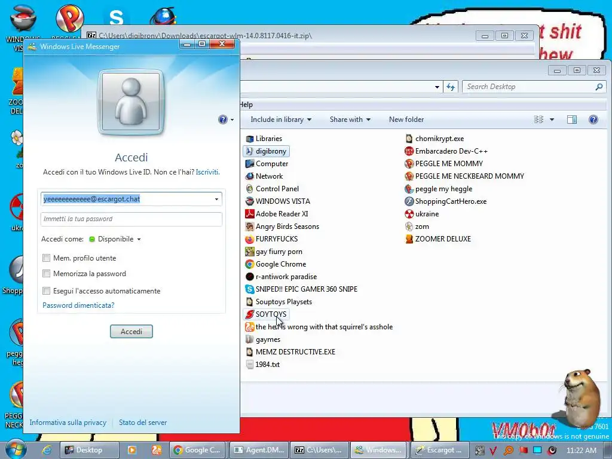Select MEMZ DESTRUCTIVE.EXE file icon
Screen dimensions: 612x459
(250, 352)
